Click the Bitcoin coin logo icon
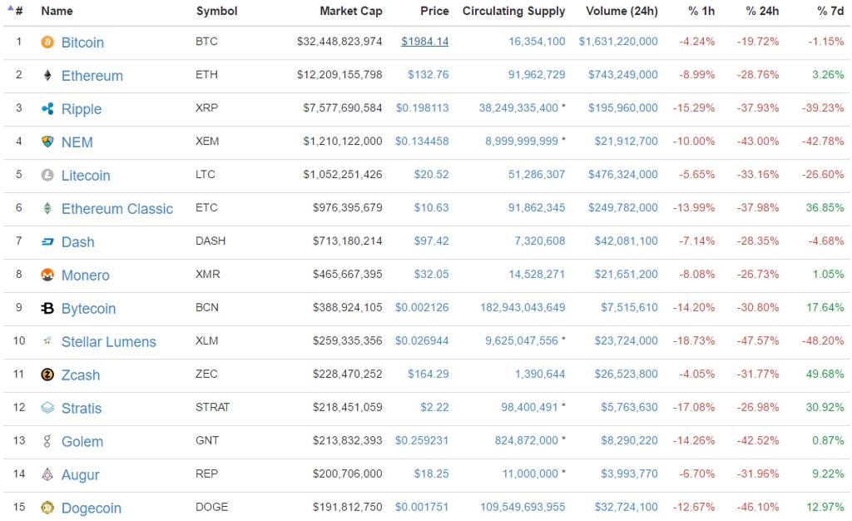Screen dimensions: 852x521 coord(47,42)
